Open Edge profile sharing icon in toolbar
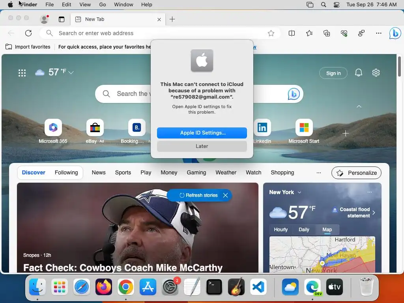 click(361, 33)
